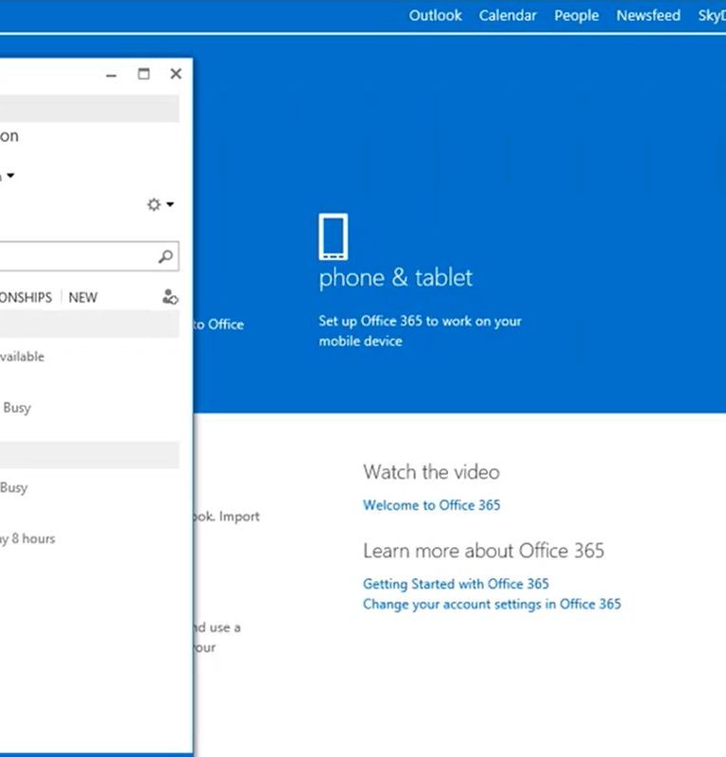Image resolution: width=726 pixels, height=757 pixels.
Task: Switch to the NEW contacts tab
Action: coord(83,297)
